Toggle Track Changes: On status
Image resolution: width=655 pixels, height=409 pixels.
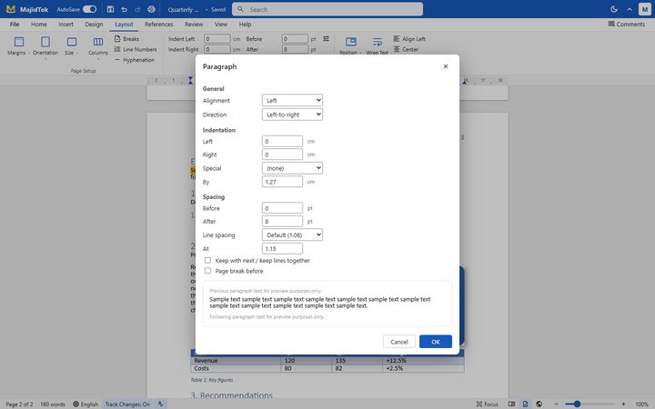click(127, 404)
